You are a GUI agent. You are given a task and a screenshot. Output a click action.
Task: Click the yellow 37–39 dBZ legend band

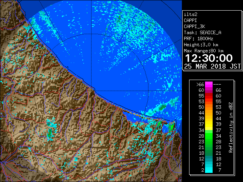coord(209,124)
